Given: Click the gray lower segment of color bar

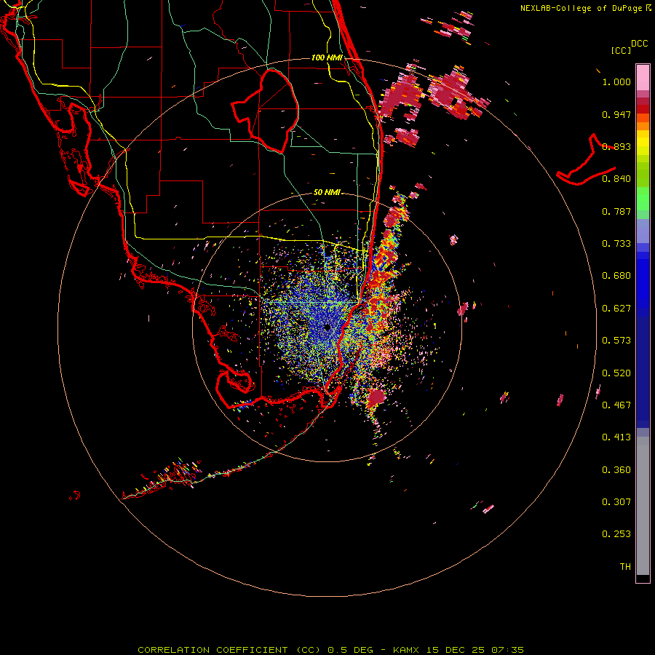Looking at the screenshot, I should 643,506.
